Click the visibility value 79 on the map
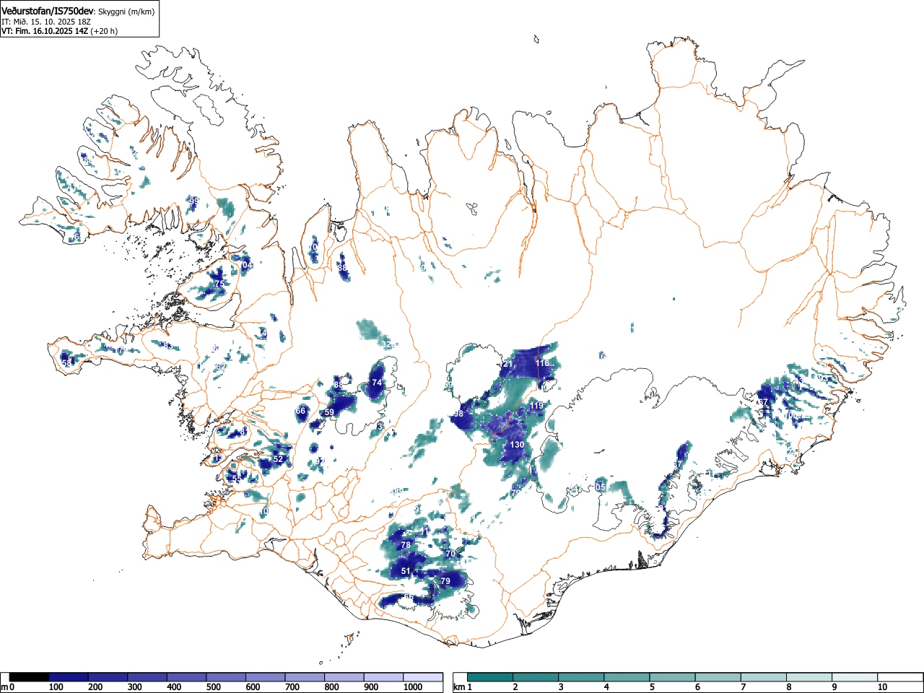Viewport: 924px width, 693px height. pos(445,581)
